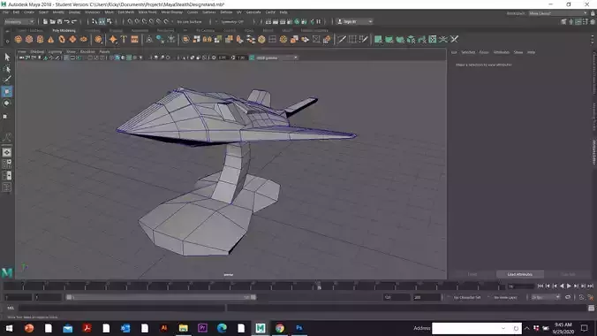Open Photoshop from the Windows taskbar
The width and height of the screenshot is (597, 336).
[x=298, y=328]
